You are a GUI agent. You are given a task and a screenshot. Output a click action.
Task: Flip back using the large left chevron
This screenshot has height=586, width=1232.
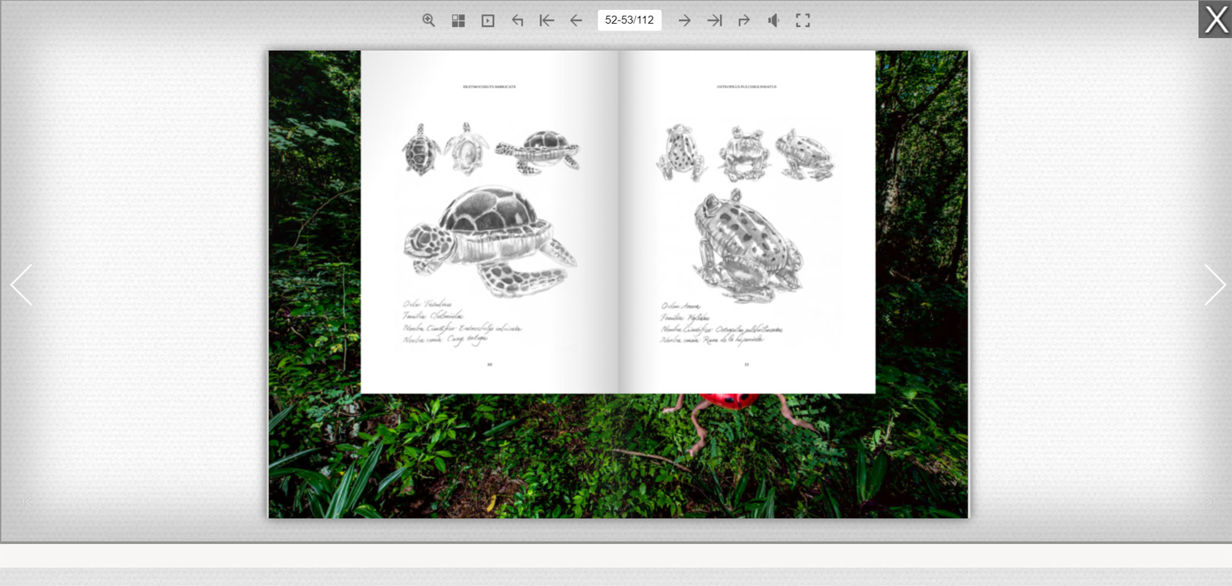point(22,285)
